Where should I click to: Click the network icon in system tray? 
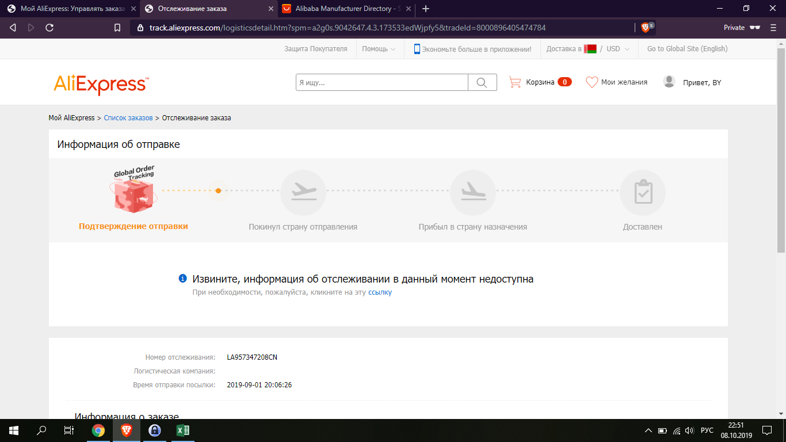coord(676,430)
